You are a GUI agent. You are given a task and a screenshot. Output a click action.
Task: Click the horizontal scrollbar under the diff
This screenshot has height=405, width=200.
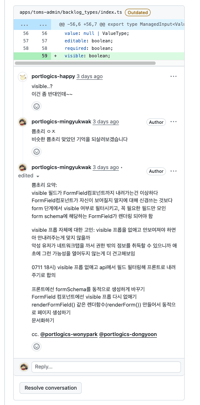point(85,63)
